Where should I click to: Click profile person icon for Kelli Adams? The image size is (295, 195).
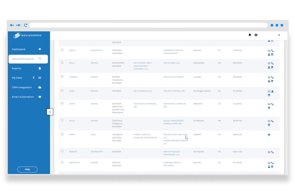[x=269, y=67]
